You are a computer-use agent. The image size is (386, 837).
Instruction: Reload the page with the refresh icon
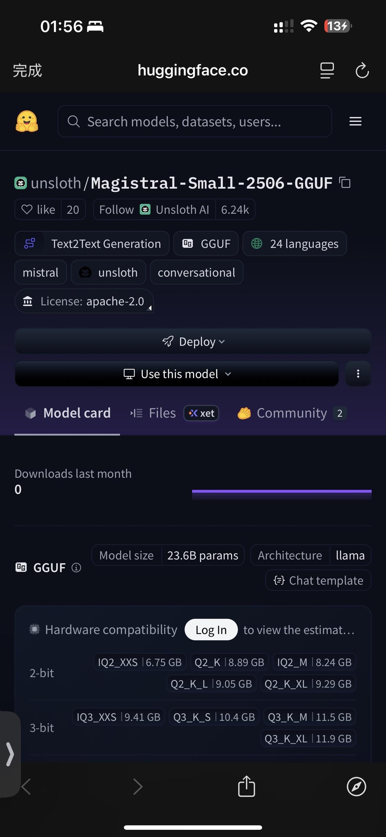tap(362, 71)
